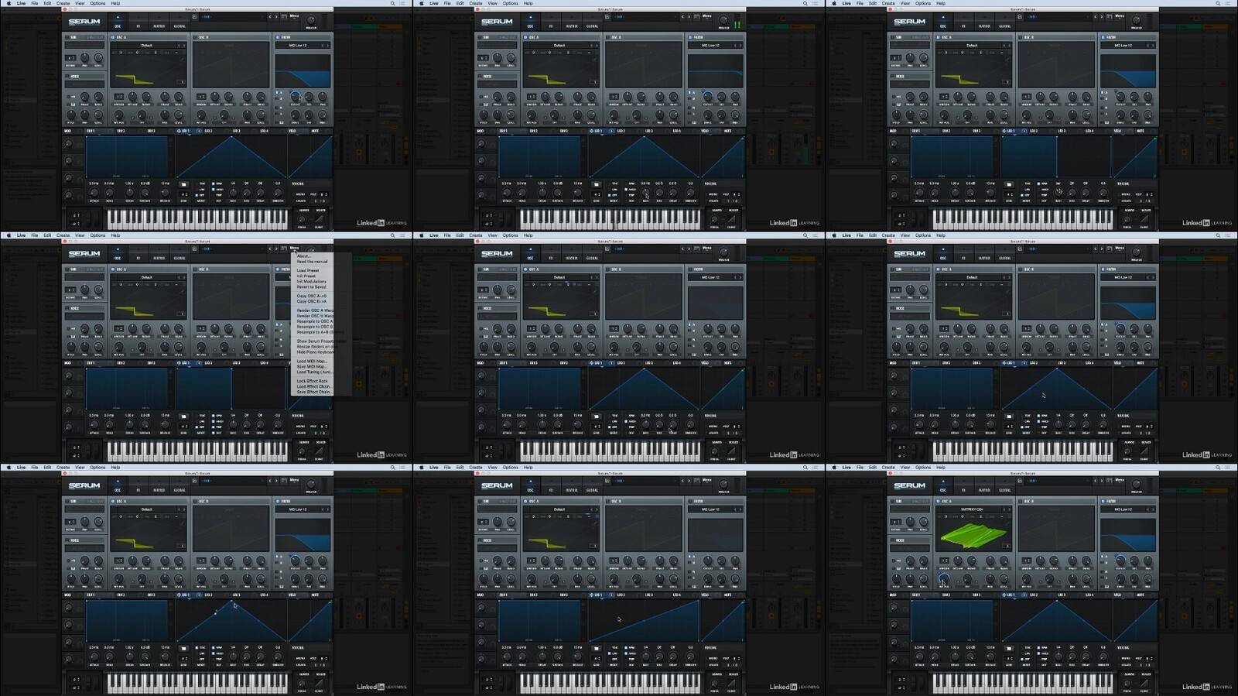Open the MG Low 12 filter dropdown in top-middle frame
1238x696 pixels.
[710, 46]
